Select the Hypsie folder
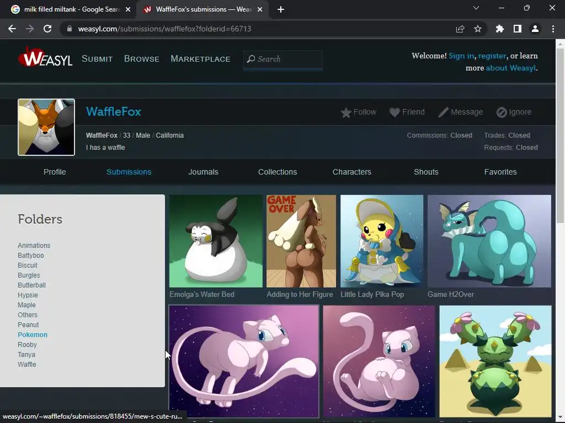 pyautogui.click(x=28, y=295)
